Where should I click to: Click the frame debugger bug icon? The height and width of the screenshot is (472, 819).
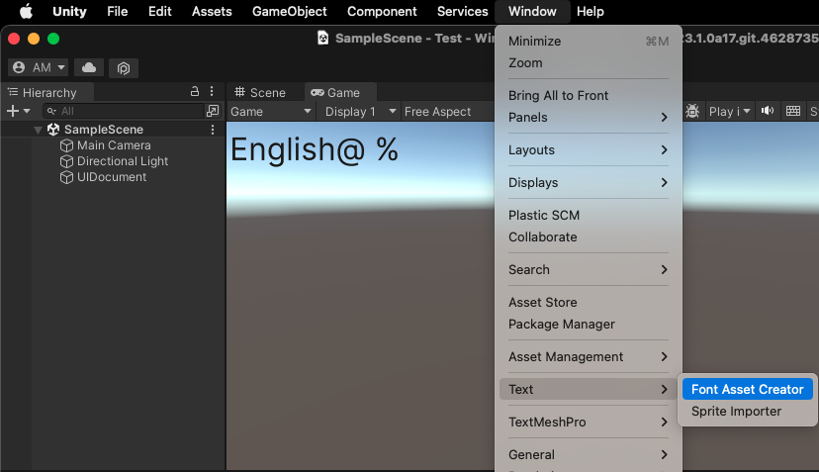coord(692,111)
